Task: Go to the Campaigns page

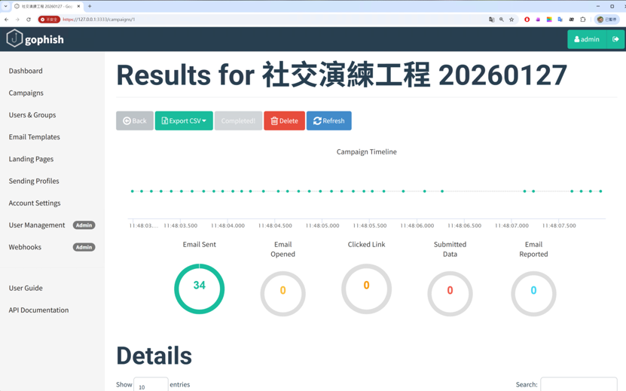Action: click(26, 93)
